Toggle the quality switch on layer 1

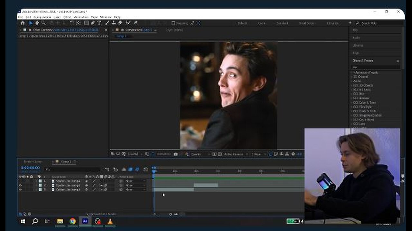(x=94, y=181)
